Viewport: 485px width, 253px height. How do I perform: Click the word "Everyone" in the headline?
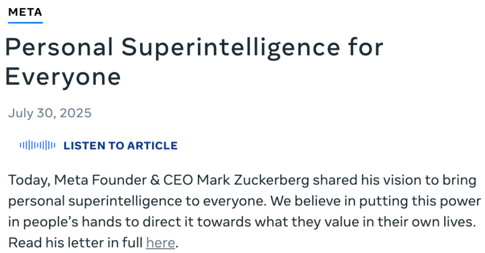63,77
